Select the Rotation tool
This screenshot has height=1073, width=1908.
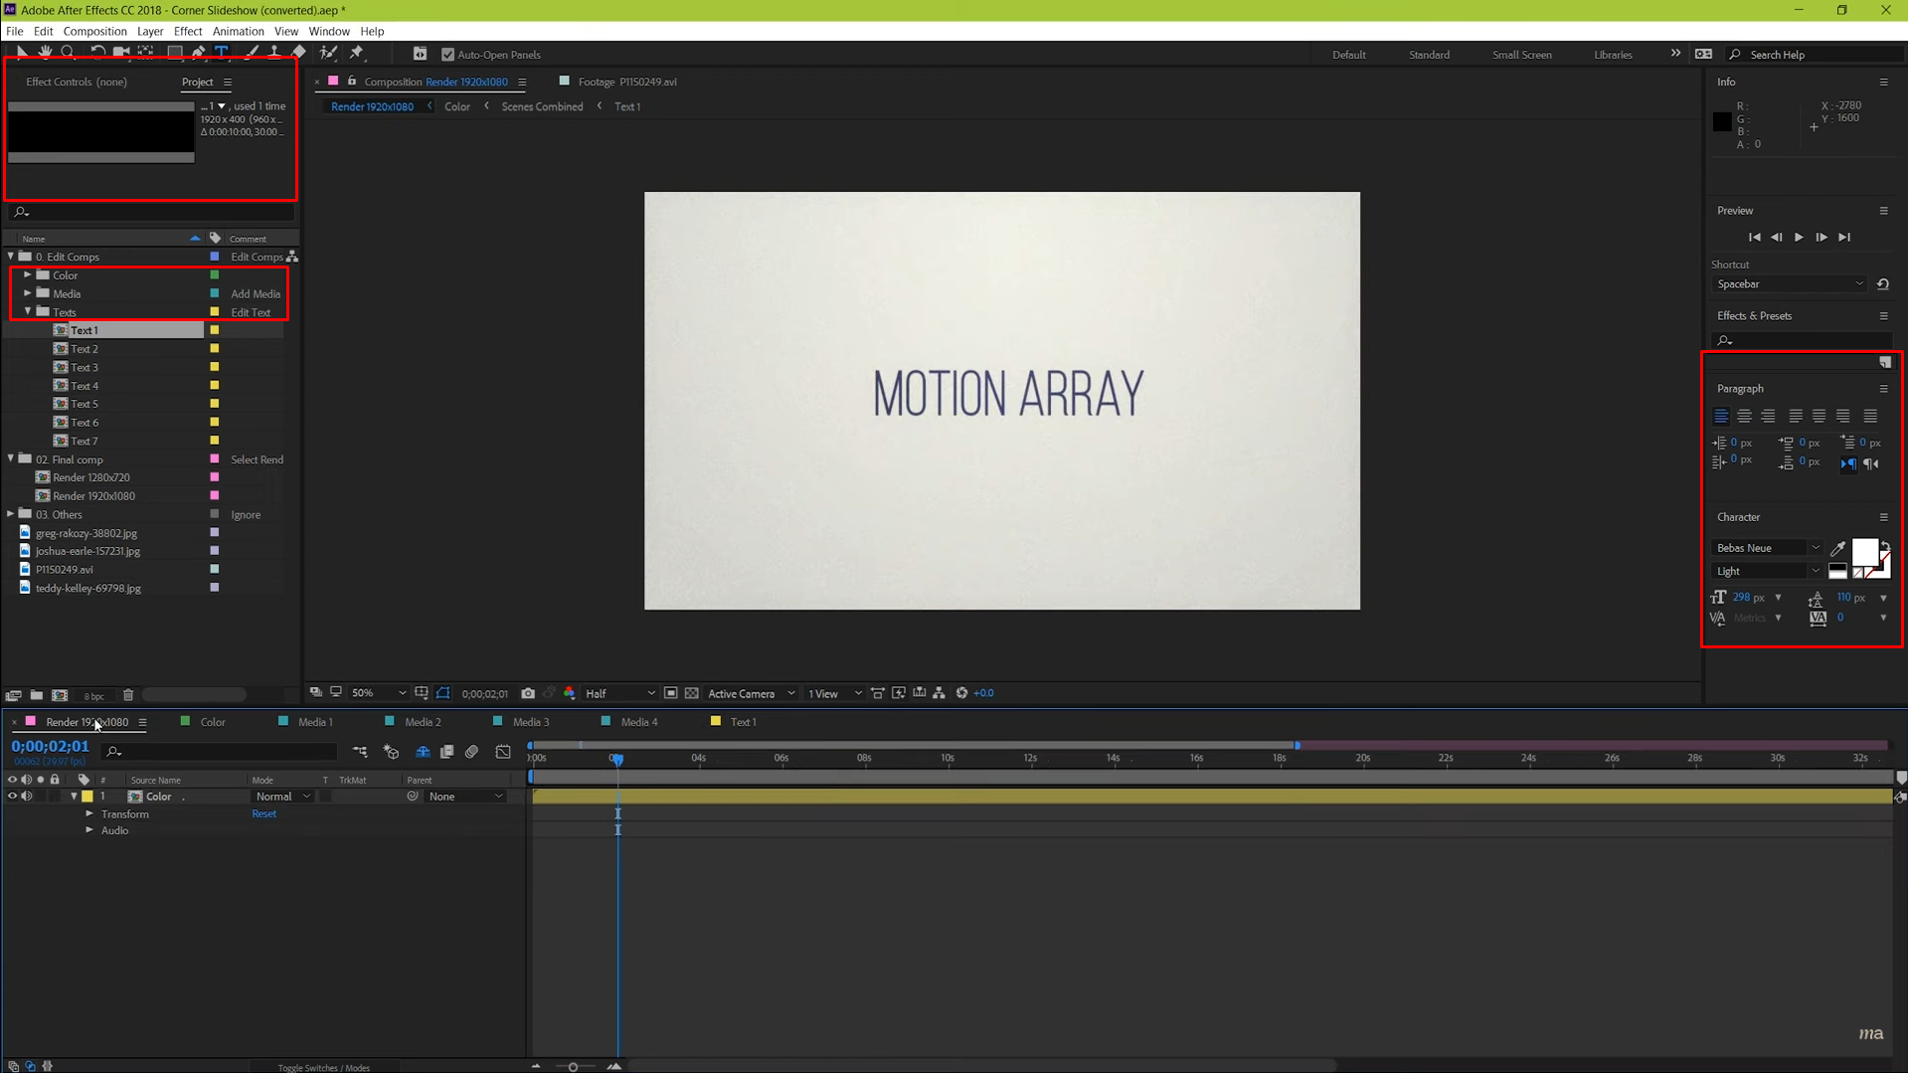pyautogui.click(x=97, y=53)
